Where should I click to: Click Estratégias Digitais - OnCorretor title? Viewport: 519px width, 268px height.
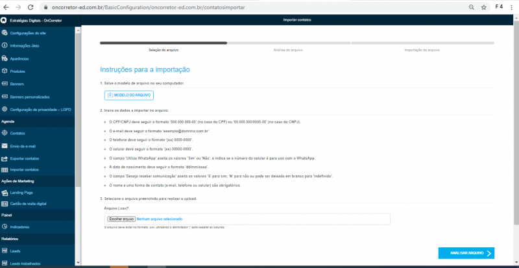[x=36, y=21]
